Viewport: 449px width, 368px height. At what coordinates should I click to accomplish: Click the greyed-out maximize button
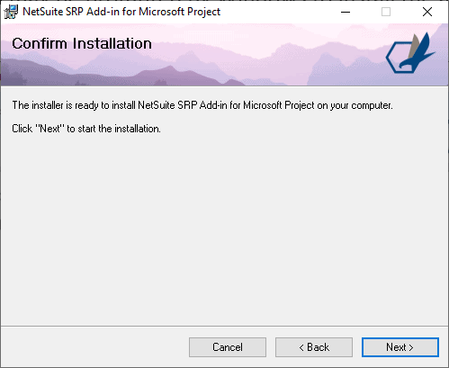[386, 12]
